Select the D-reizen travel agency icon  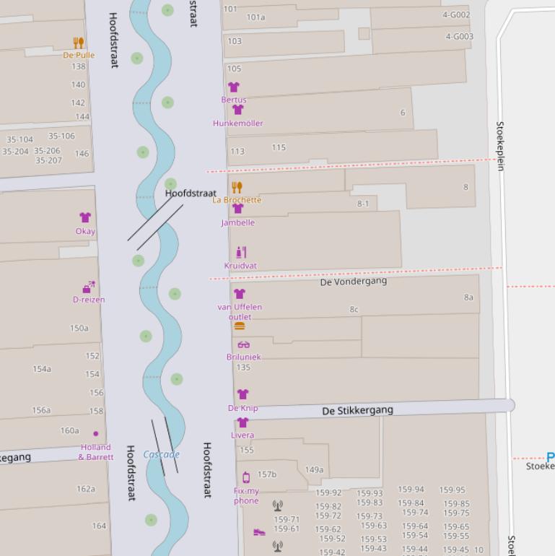(x=89, y=287)
